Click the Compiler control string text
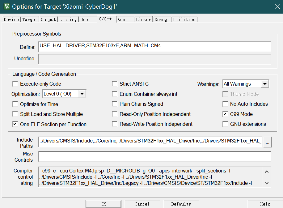Image resolution: width=283 pixels, height=208 pixels. (151, 177)
